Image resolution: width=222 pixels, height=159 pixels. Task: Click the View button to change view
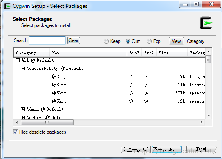(x=176, y=41)
